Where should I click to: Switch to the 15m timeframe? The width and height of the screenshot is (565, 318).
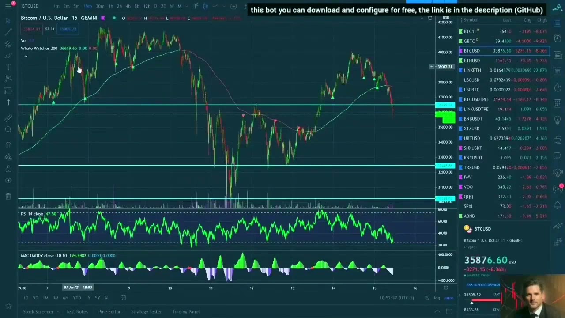(88, 6)
